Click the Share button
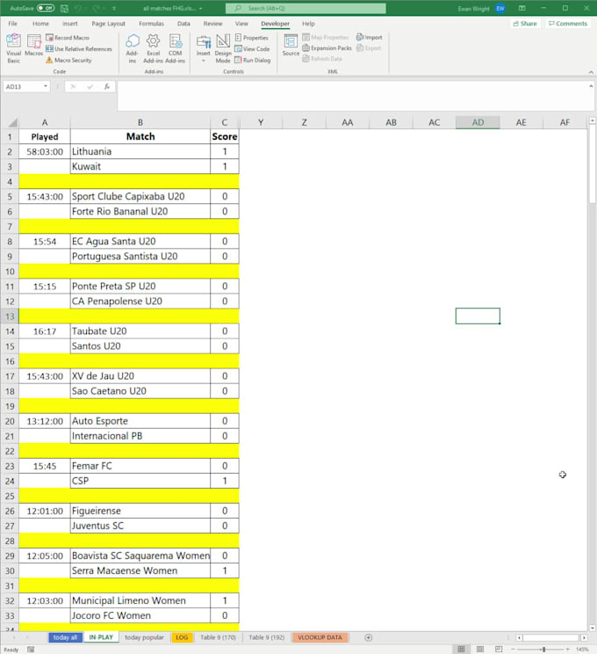The height and width of the screenshot is (654, 597). coord(525,24)
